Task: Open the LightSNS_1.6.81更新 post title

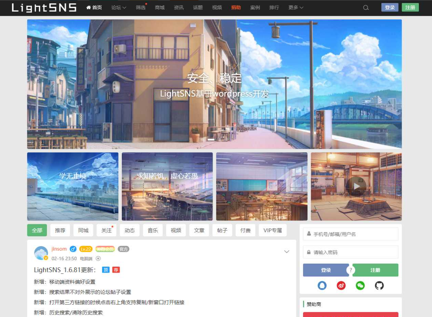Action: pos(65,270)
